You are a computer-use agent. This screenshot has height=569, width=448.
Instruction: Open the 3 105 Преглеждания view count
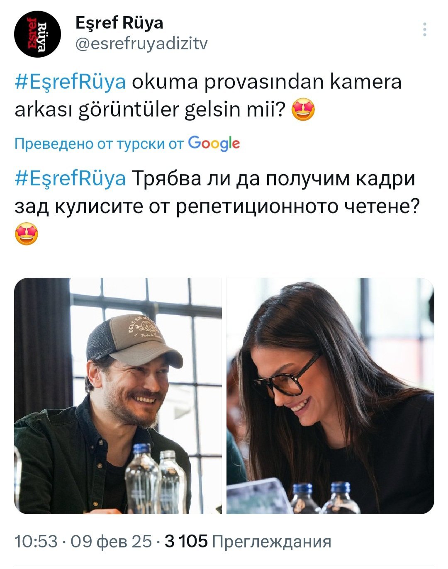248,541
